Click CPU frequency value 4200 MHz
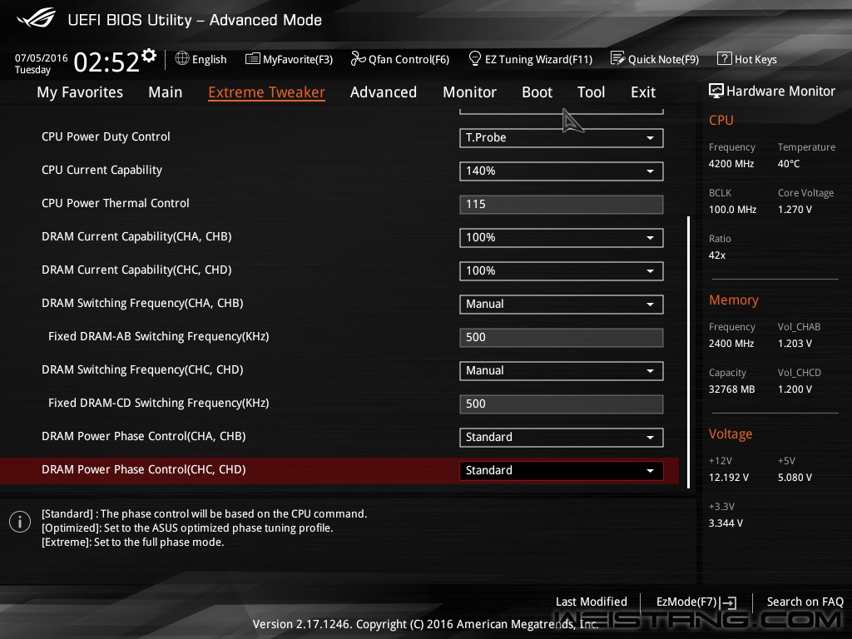 point(731,164)
